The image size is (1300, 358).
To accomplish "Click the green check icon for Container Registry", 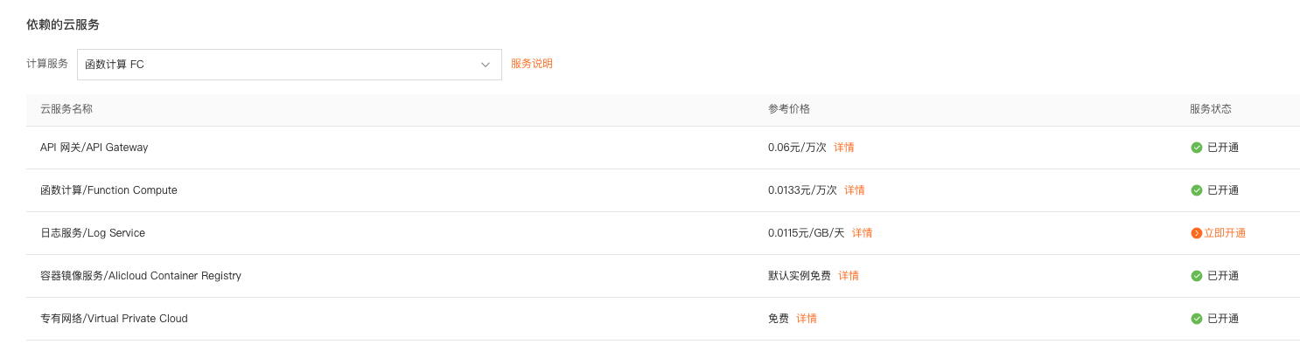I will [x=1196, y=276].
